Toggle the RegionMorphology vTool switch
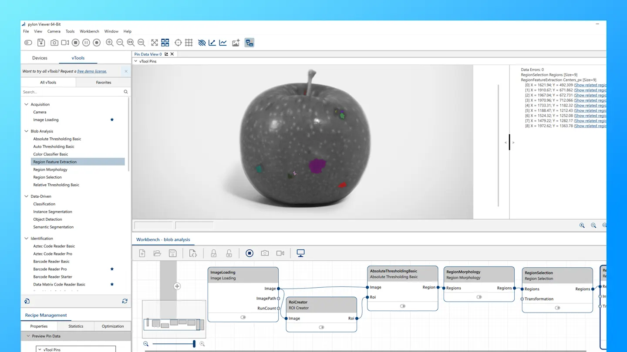The height and width of the screenshot is (352, 627). 479,297
